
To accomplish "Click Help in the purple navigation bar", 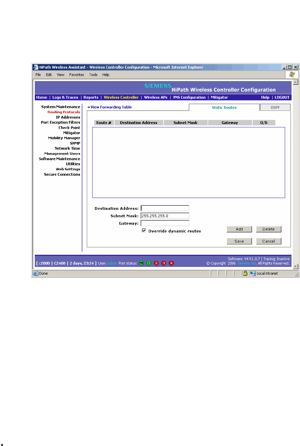I will (x=265, y=97).
